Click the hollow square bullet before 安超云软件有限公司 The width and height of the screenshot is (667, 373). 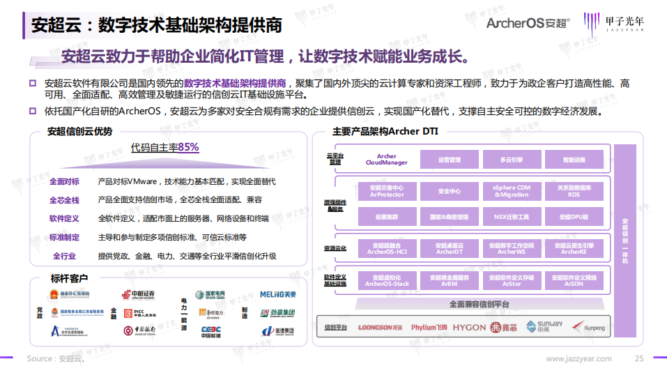33,84
